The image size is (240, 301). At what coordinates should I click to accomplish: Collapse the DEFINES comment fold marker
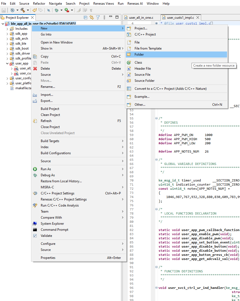156,118
